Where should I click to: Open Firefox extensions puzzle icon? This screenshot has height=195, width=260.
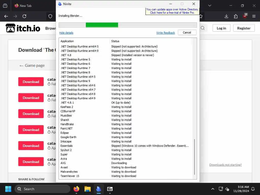(x=236, y=16)
